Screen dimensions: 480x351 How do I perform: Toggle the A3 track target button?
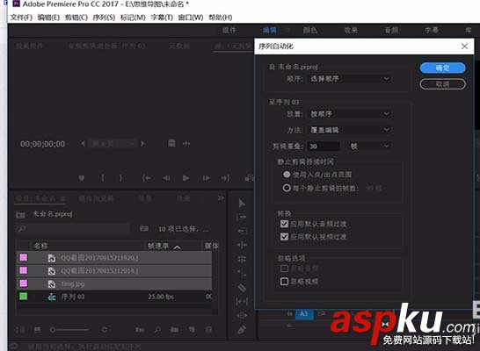pos(304,314)
